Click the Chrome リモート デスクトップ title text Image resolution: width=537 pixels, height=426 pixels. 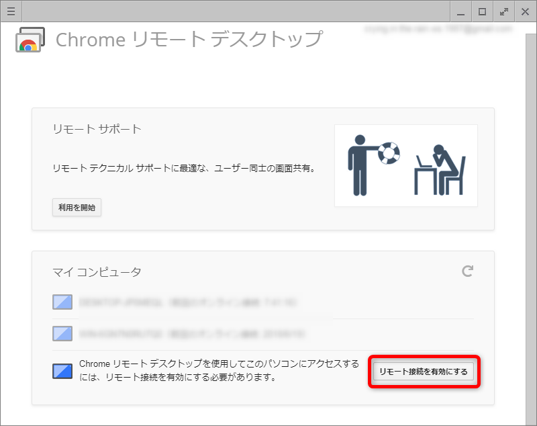point(189,40)
